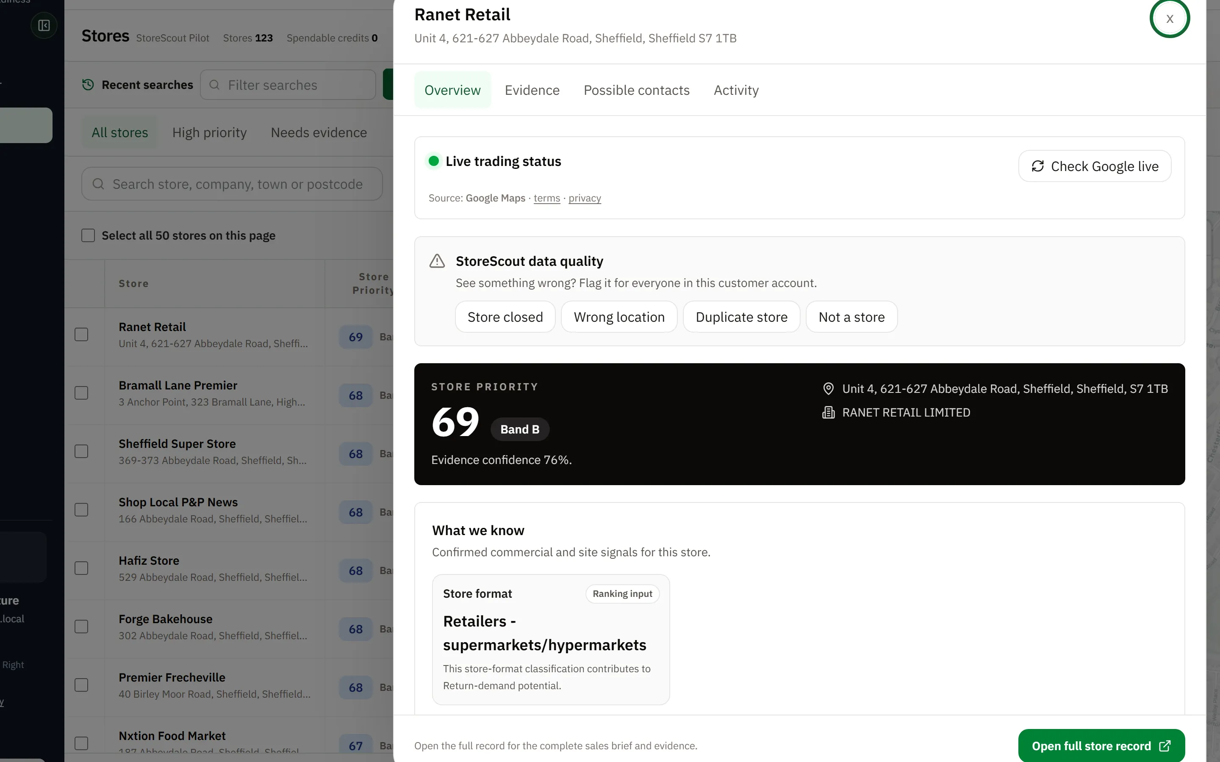Open the Possible contacts tab

pos(636,90)
